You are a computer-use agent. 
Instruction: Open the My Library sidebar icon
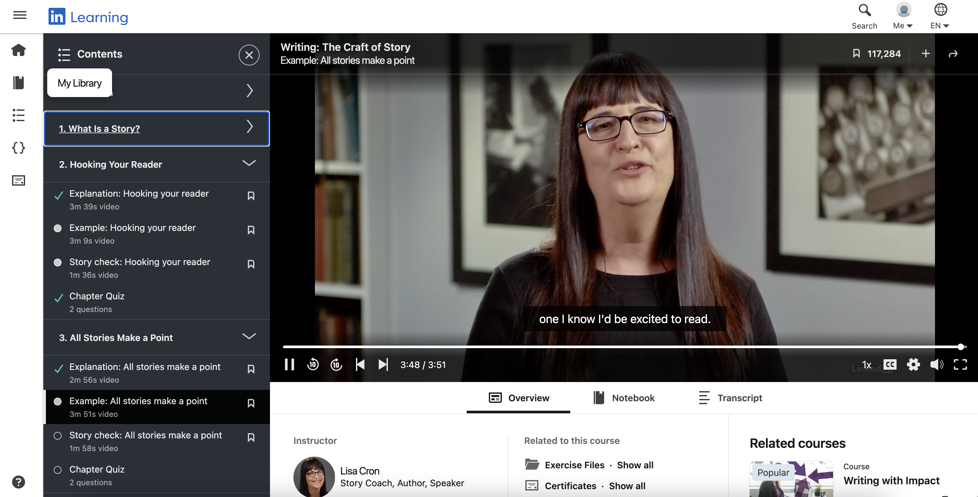pyautogui.click(x=19, y=83)
